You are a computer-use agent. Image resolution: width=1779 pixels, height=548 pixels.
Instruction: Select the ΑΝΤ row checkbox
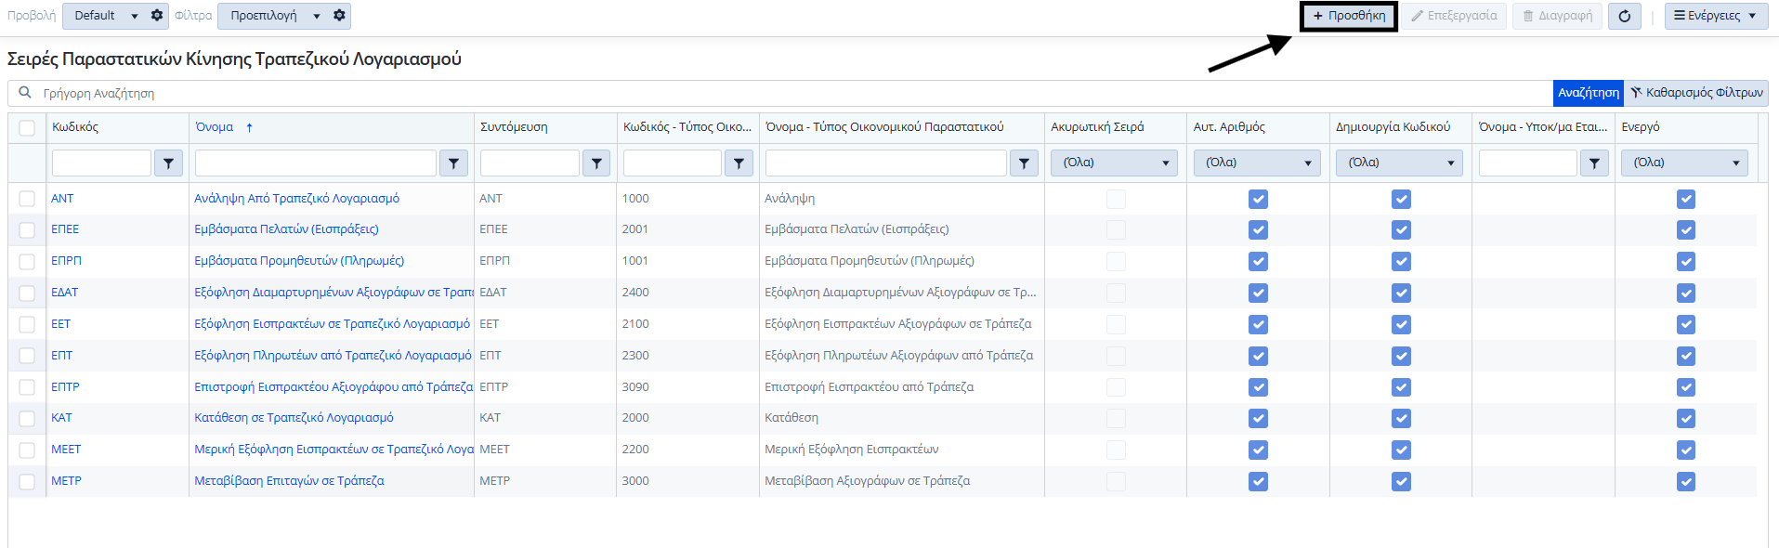(x=27, y=199)
